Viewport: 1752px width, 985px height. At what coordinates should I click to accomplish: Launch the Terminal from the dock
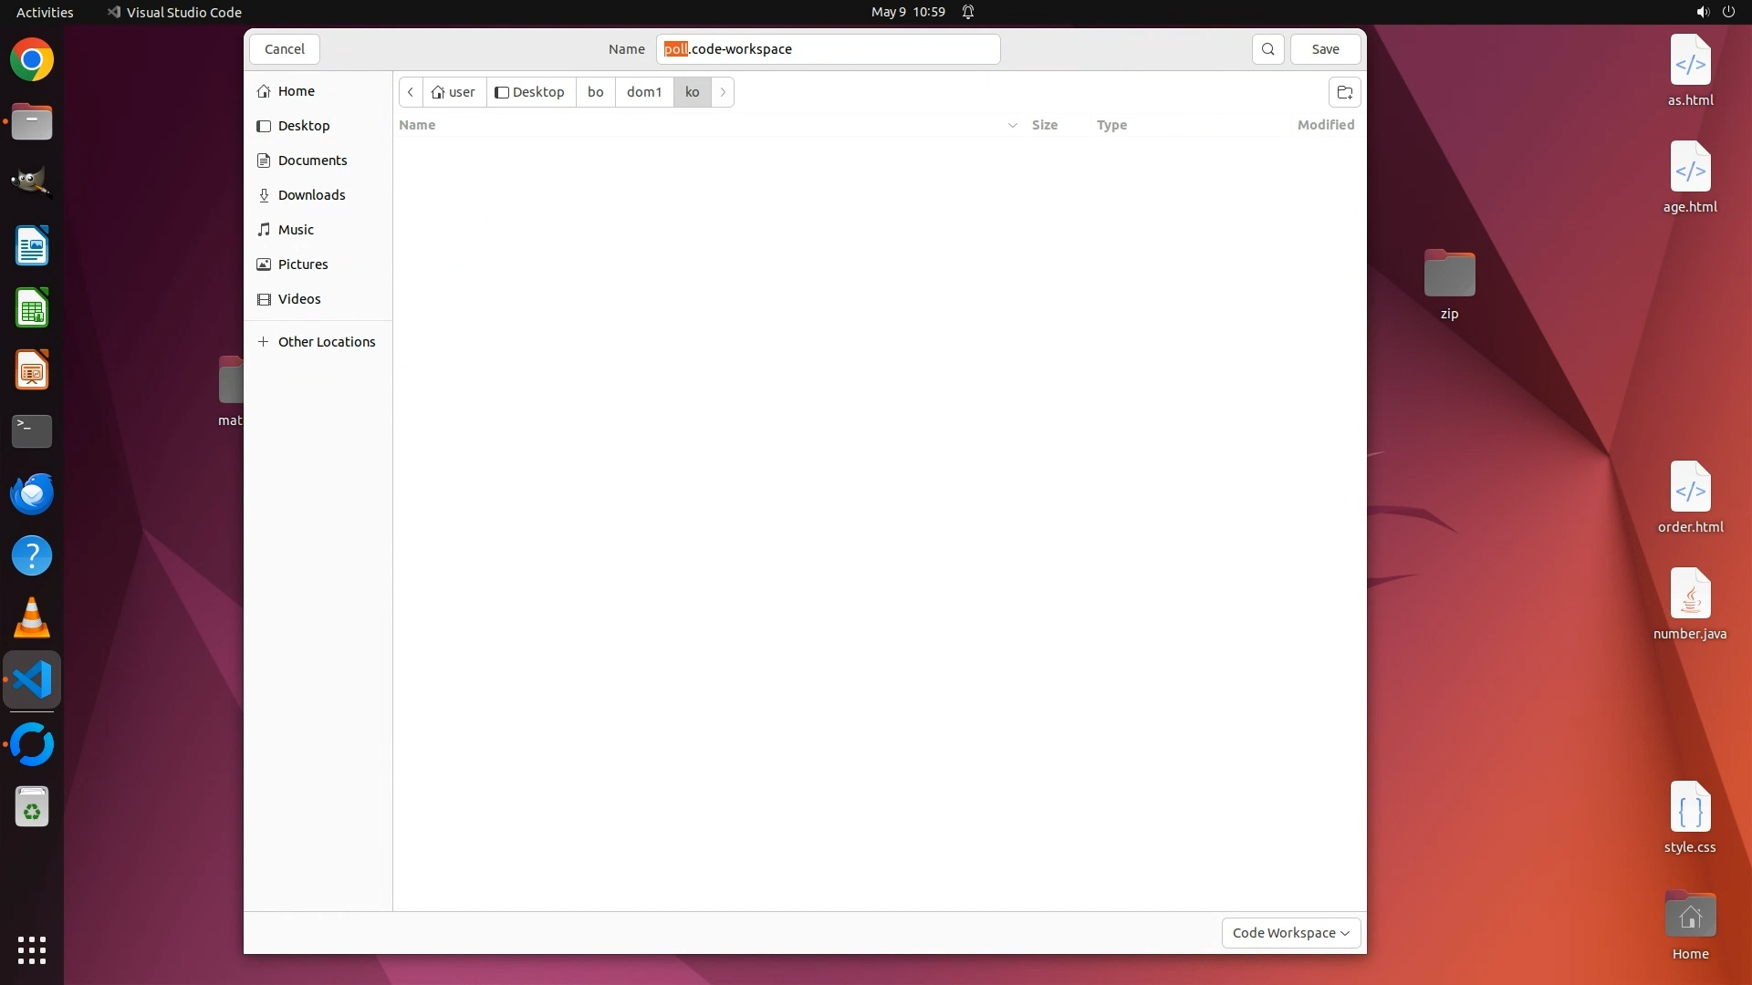click(x=32, y=431)
